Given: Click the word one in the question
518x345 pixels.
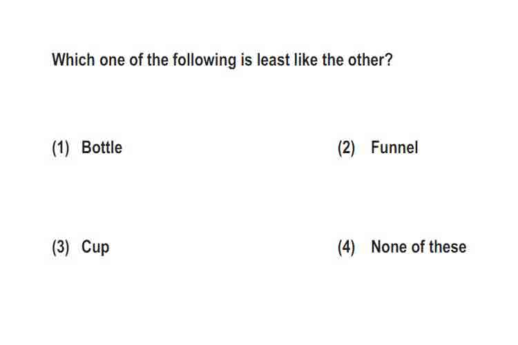Looking at the screenshot, I should [113, 61].
